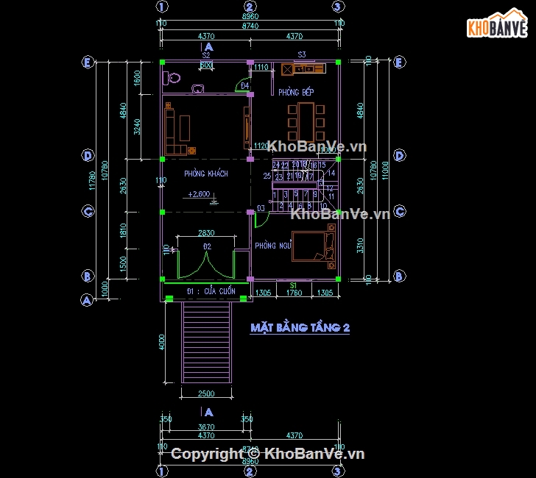Image resolution: width=536 pixels, height=478 pixels.
Task: Select the 1810 dimension text
Action: (123, 230)
